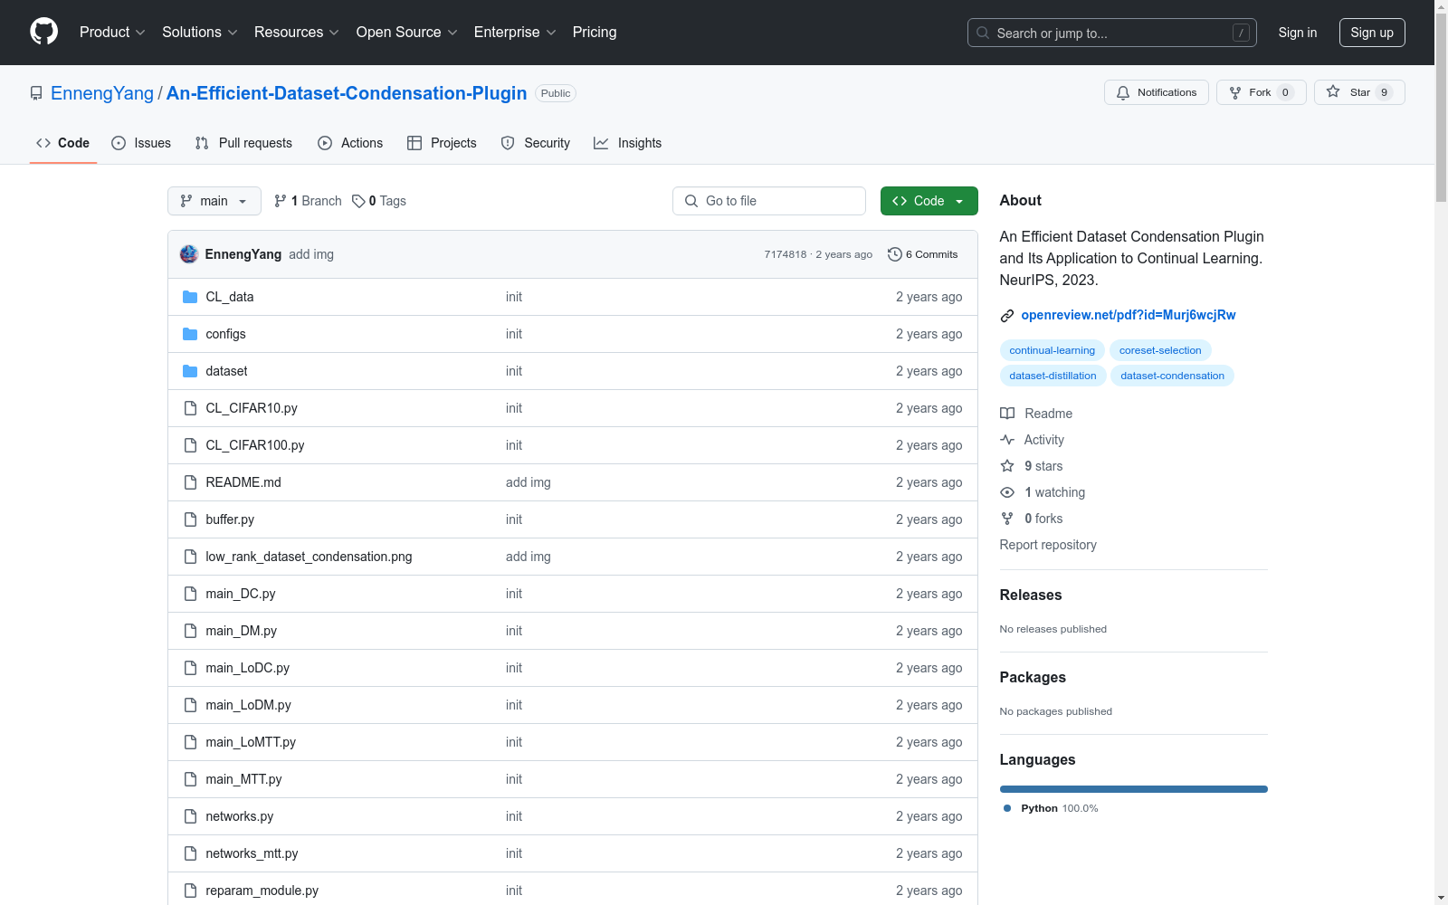Viewport: 1448px width, 905px height.
Task: Switch to the Issues tab
Action: (x=141, y=143)
